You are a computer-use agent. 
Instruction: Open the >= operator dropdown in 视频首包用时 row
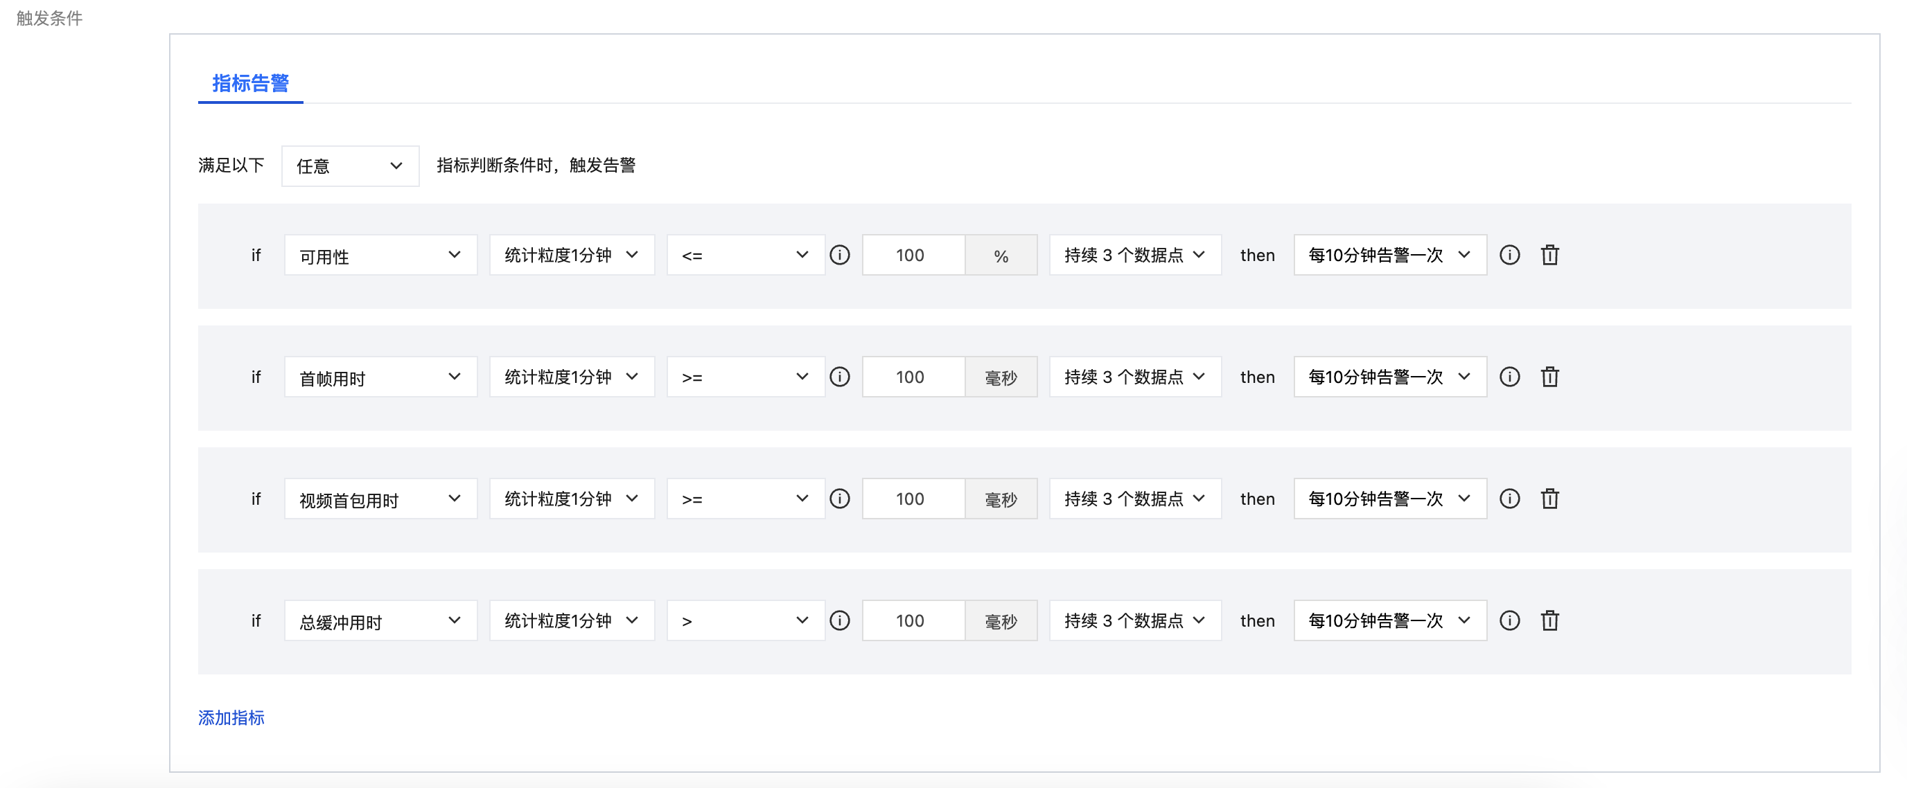[746, 499]
